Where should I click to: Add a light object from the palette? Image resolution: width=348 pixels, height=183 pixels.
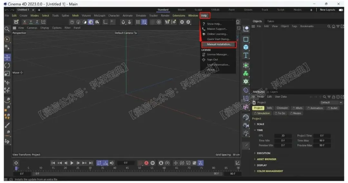tap(246, 134)
